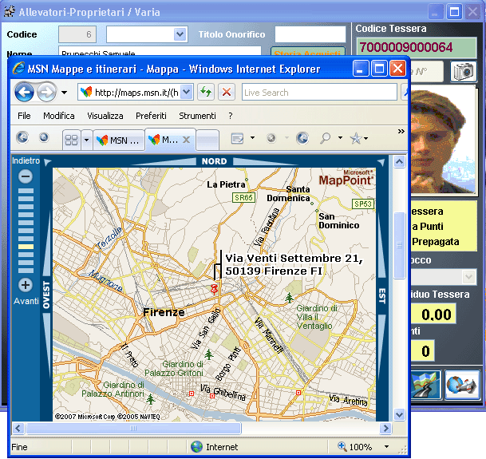Pan the map north via NORD

[214, 161]
